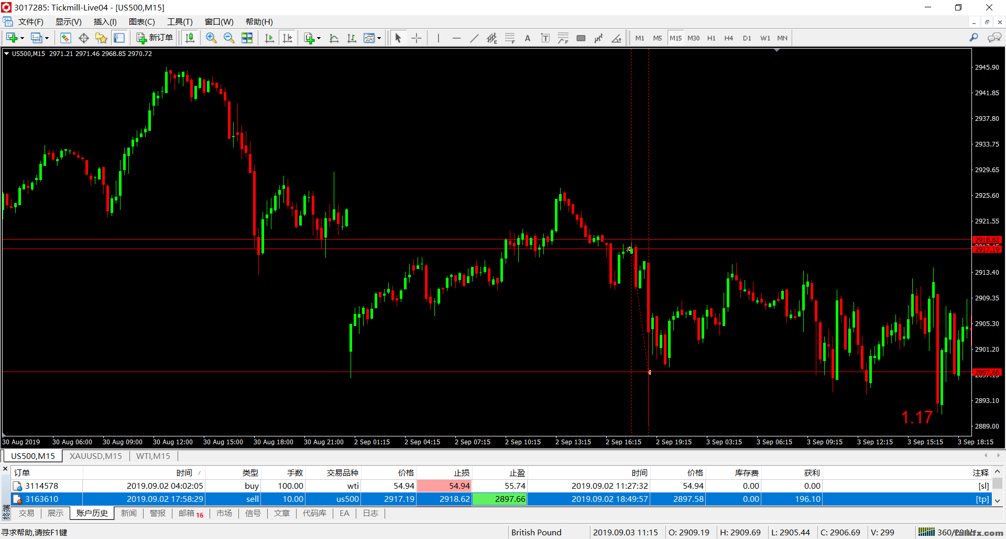The width and height of the screenshot is (1006, 539).
Task: Toggle chart shift from right edge
Action: pyautogui.click(x=288, y=38)
